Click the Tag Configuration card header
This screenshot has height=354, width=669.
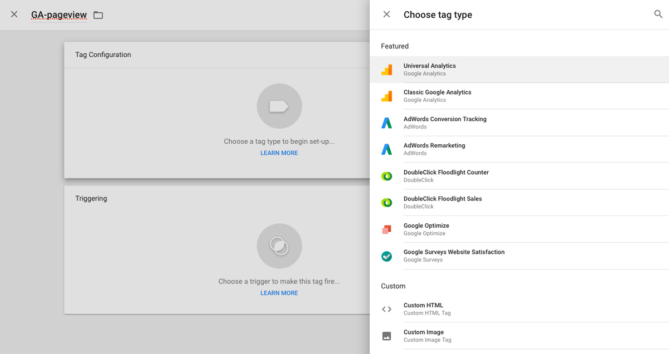point(217,55)
